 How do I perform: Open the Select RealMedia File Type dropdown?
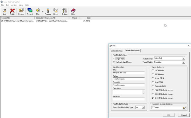[x=143, y=108]
